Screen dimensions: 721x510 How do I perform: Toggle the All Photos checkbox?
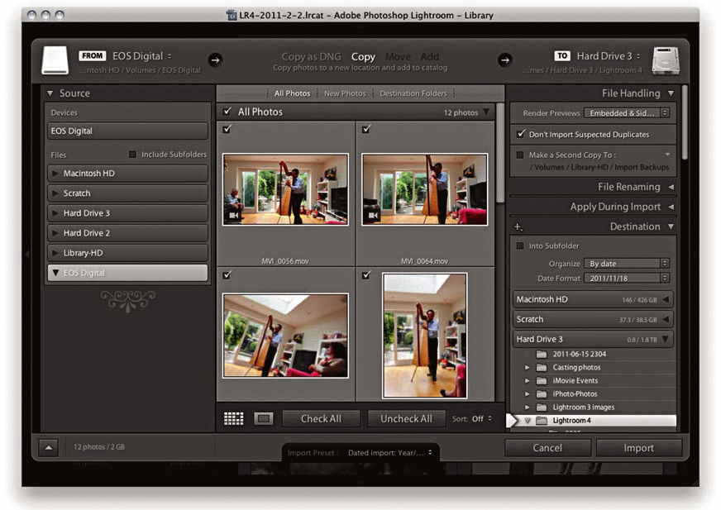[x=227, y=112]
